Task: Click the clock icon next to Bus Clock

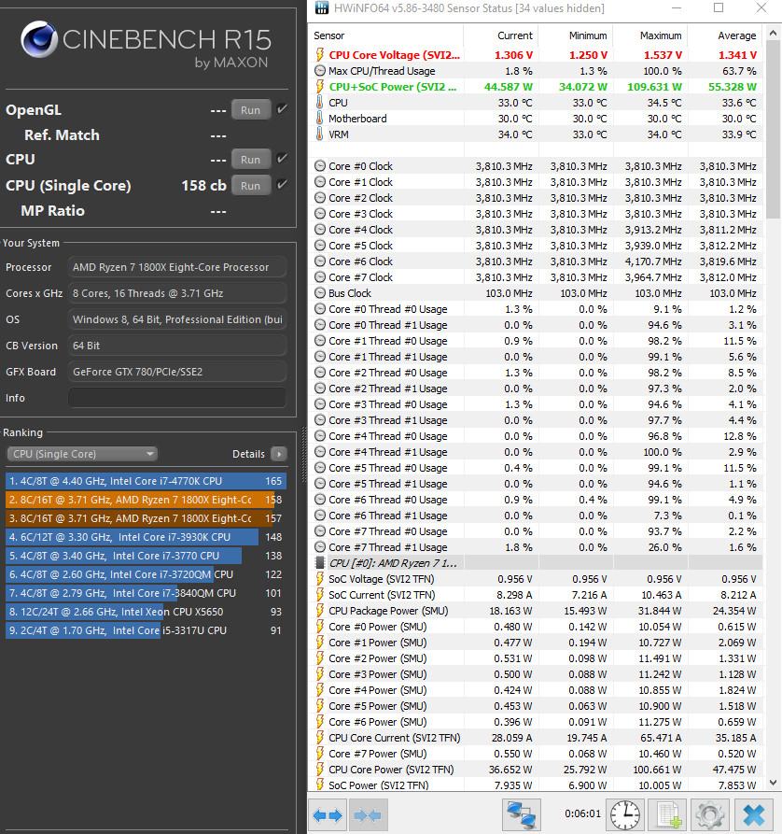Action: 319,293
